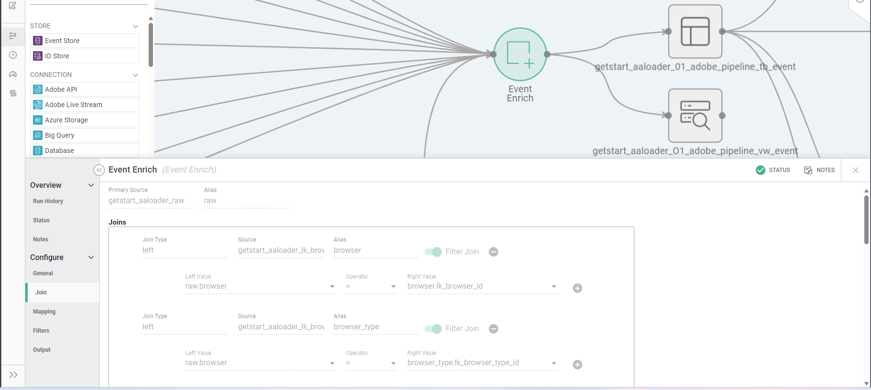The width and height of the screenshot is (871, 390).
Task: Remove the browser join with minus icon
Action: coord(493,252)
